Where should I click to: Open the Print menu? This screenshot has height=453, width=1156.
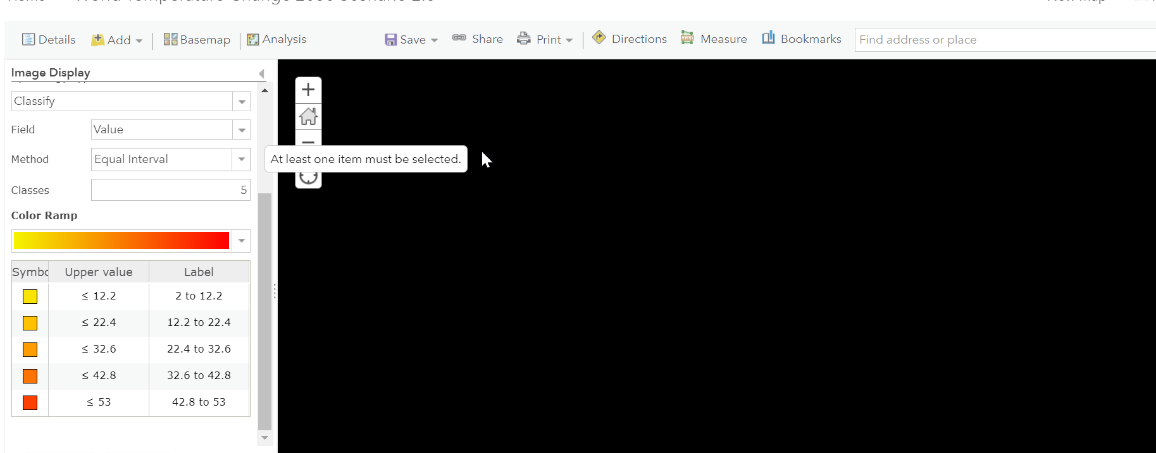(545, 39)
